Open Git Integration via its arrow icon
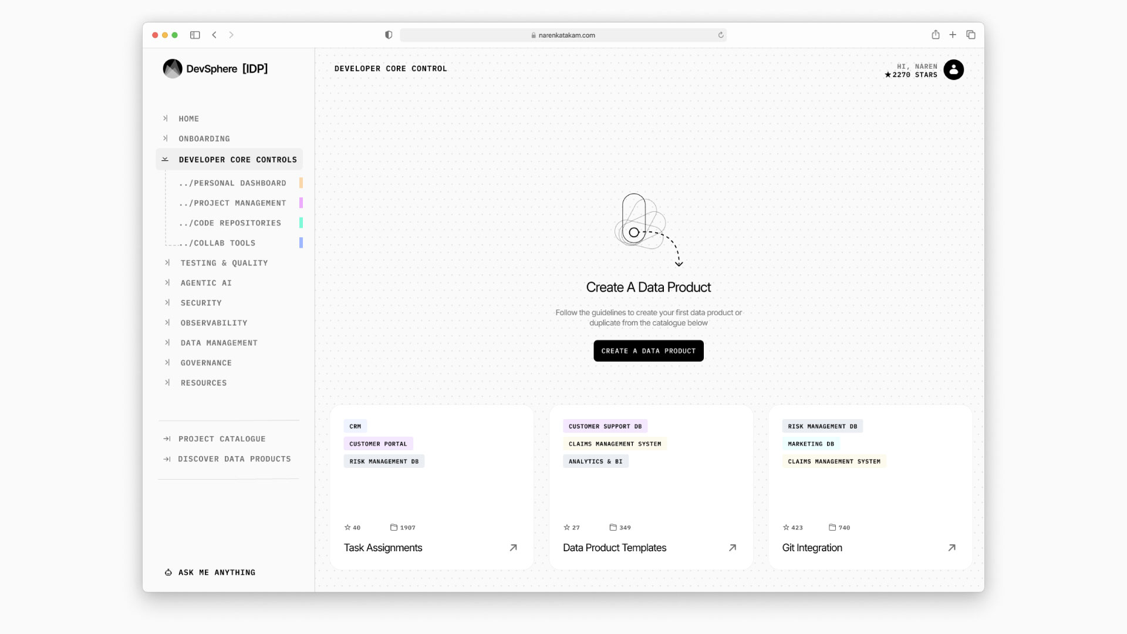This screenshot has height=634, width=1127. point(951,548)
